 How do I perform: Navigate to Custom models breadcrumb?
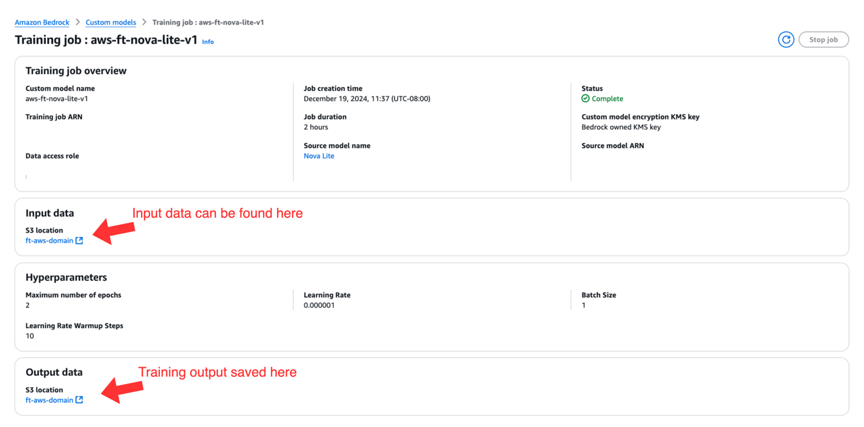coord(111,22)
